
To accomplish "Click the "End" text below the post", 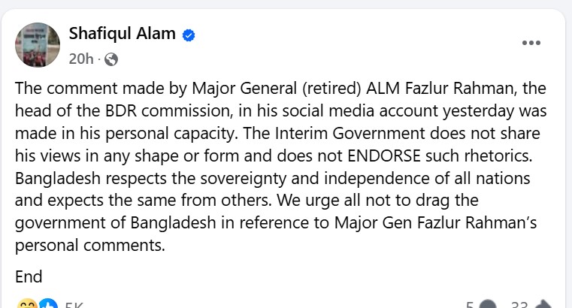I will [x=29, y=276].
